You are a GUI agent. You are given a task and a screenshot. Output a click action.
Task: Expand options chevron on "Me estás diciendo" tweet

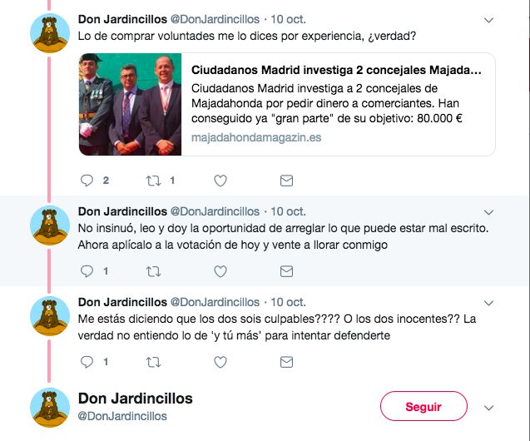pos(488,303)
